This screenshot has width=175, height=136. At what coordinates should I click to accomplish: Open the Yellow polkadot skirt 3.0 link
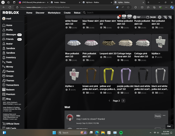pyautogui.click(x=125, y=22)
